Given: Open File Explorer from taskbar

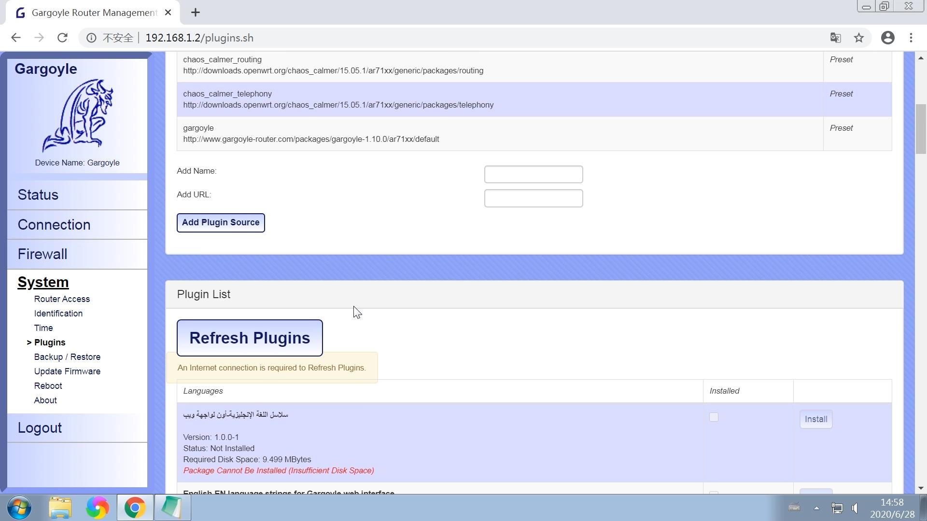Looking at the screenshot, I should pyautogui.click(x=60, y=508).
